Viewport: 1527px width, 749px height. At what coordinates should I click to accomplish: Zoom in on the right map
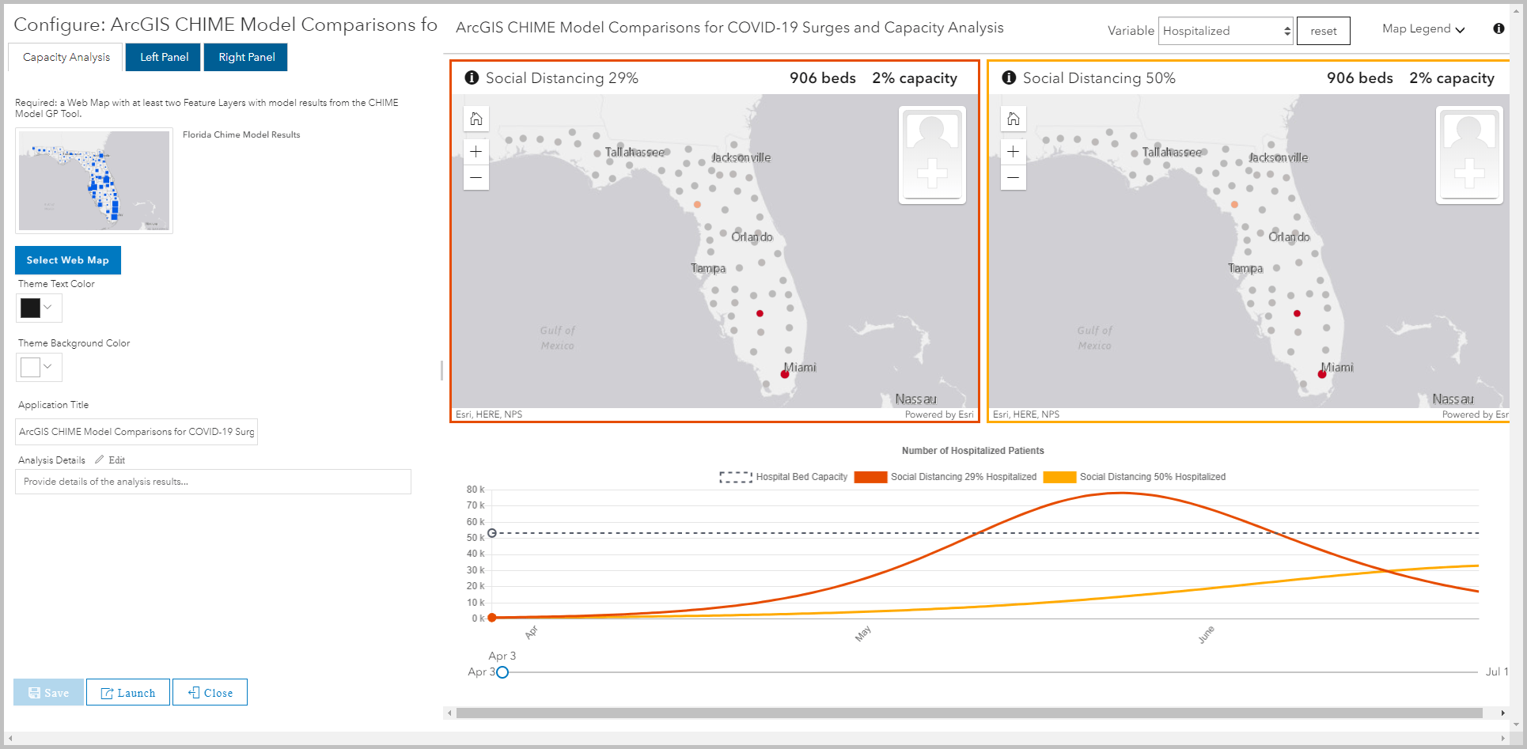tap(1013, 151)
